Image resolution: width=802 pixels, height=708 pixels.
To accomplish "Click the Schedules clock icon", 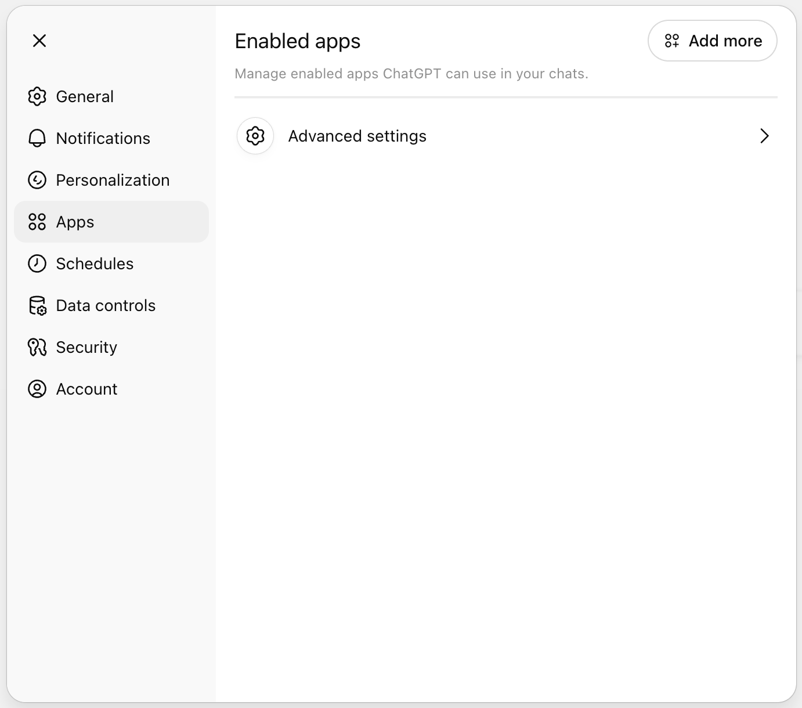I will 37,263.
